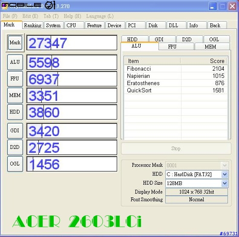Image resolution: width=239 pixels, height=237 pixels.
Task: Switch to the Ranking tab
Action: (x=33, y=25)
